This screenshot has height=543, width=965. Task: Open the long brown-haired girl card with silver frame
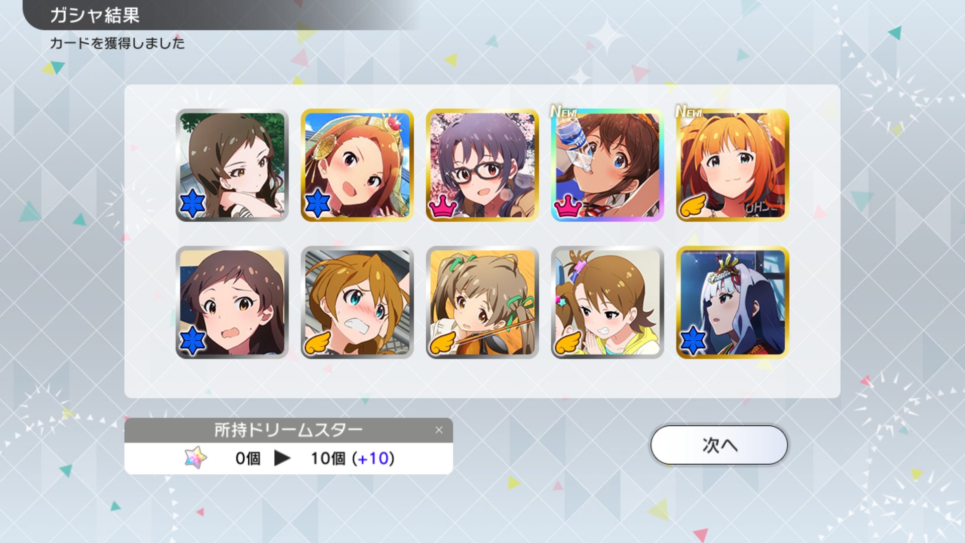(232, 165)
